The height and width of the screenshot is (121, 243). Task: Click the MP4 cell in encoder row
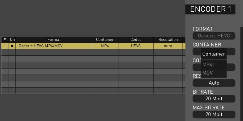105,46
